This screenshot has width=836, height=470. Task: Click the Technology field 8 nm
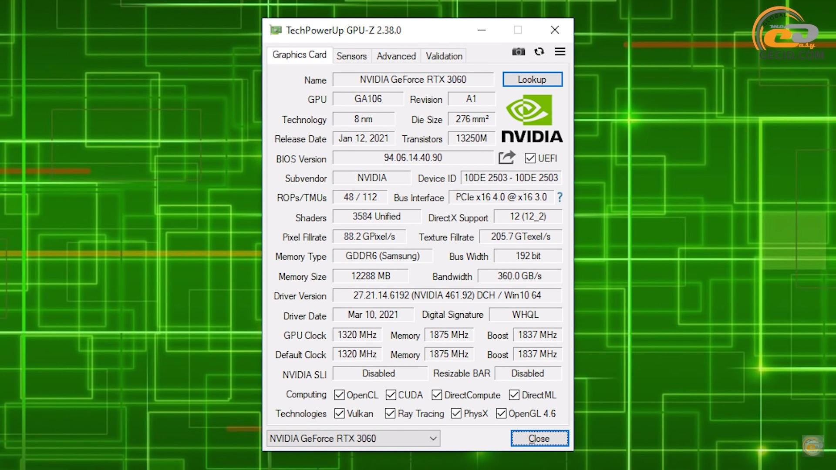pyautogui.click(x=364, y=119)
